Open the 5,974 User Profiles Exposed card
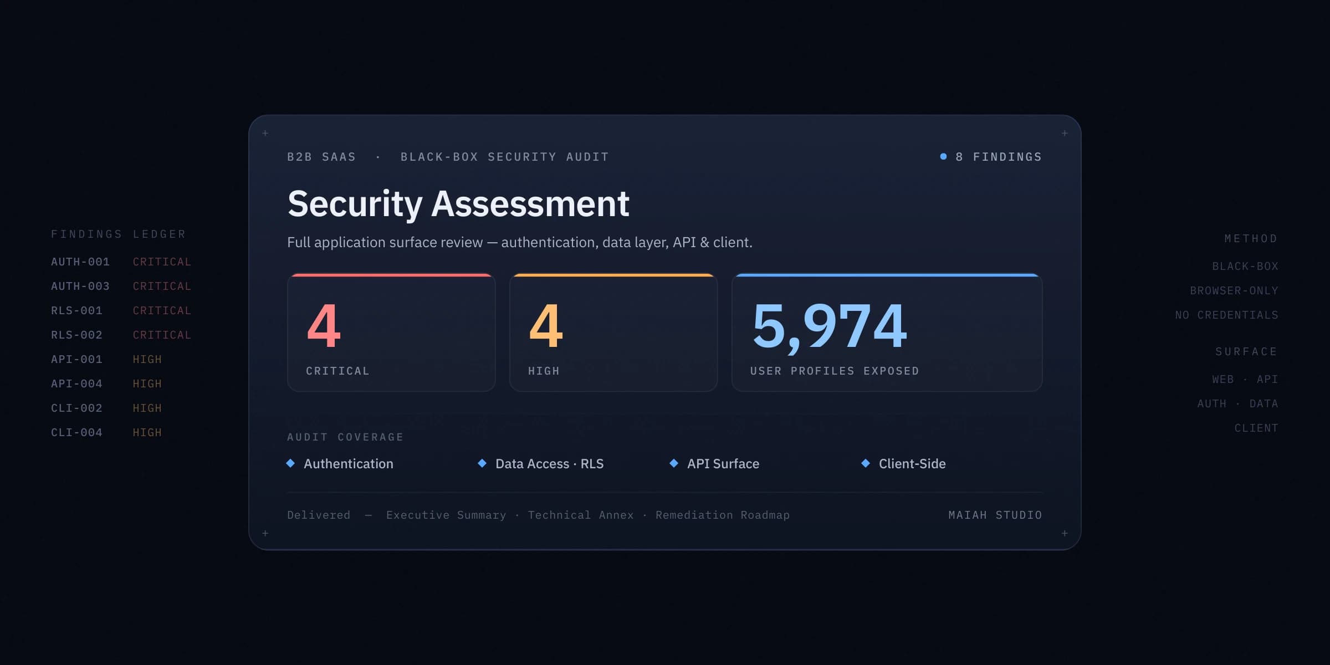This screenshot has width=1330, height=665. tap(887, 332)
